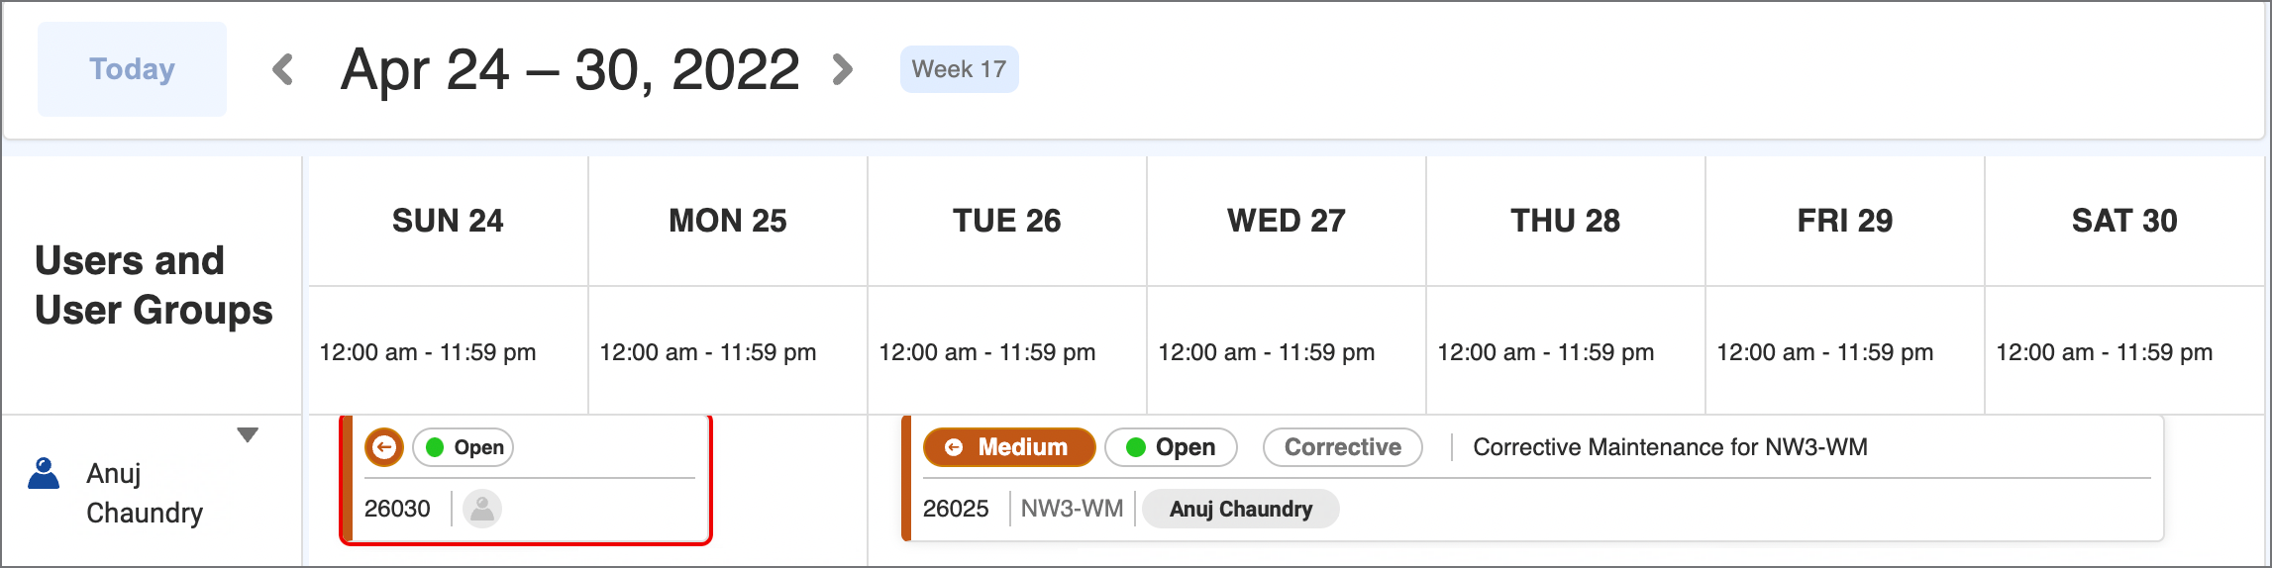Image resolution: width=2272 pixels, height=568 pixels.
Task: Click the NW3-WM asset label
Action: (1072, 509)
